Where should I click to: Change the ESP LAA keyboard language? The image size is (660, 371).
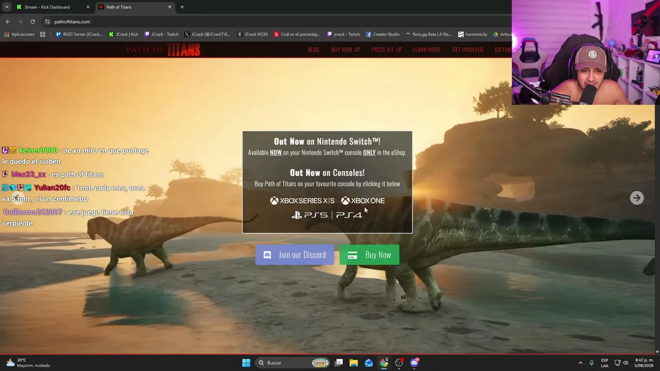604,363
